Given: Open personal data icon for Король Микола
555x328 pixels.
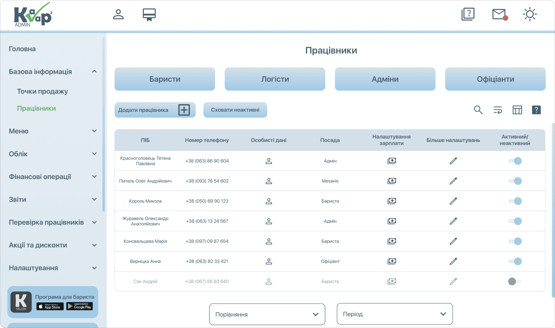Looking at the screenshot, I should (269, 201).
